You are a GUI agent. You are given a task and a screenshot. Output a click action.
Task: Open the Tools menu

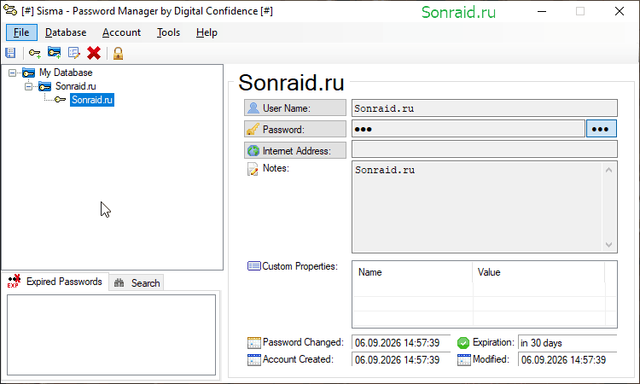[x=169, y=32]
